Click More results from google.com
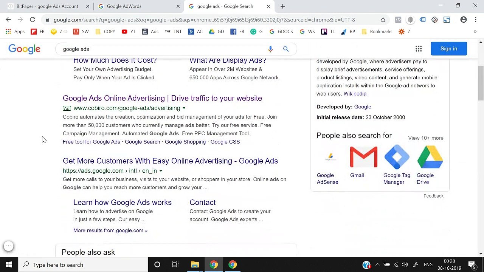The height and width of the screenshot is (272, 484). 110,230
